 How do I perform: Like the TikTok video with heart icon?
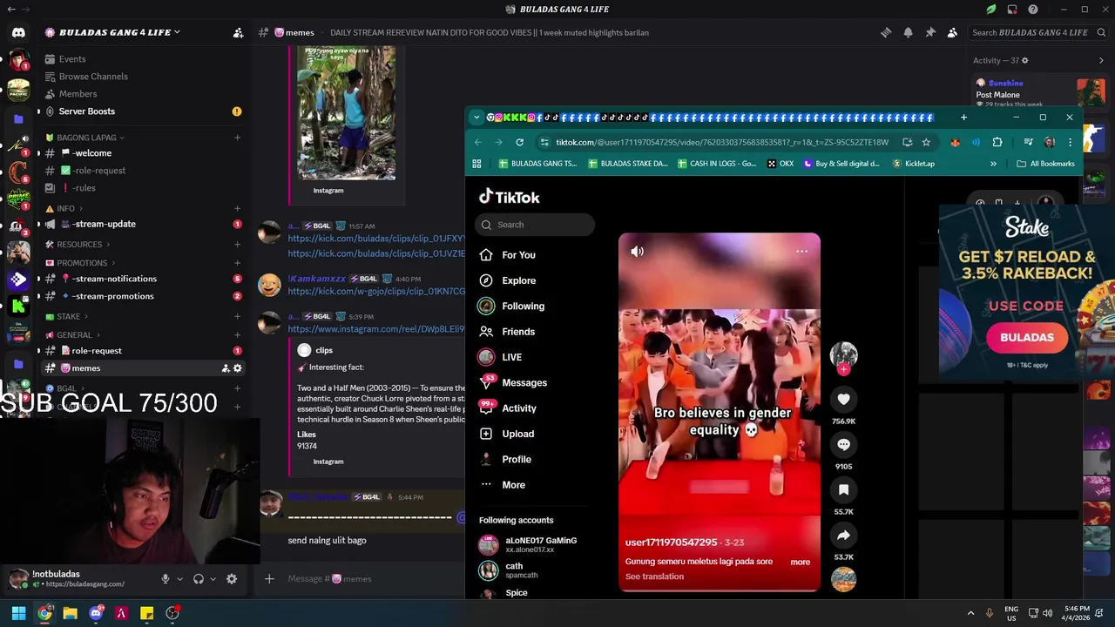pos(843,400)
